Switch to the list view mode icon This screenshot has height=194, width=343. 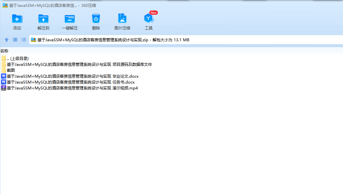[24, 40]
